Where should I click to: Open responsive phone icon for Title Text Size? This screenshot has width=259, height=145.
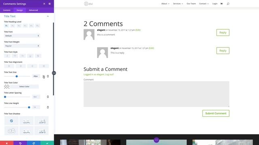[x=48, y=76]
